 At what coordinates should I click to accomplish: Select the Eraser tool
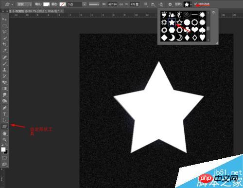click(x=4, y=82)
